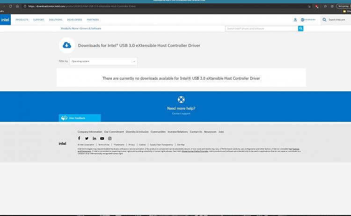Open the user account sign-in icon
The height and width of the screenshot is (216, 351).
point(295,20)
